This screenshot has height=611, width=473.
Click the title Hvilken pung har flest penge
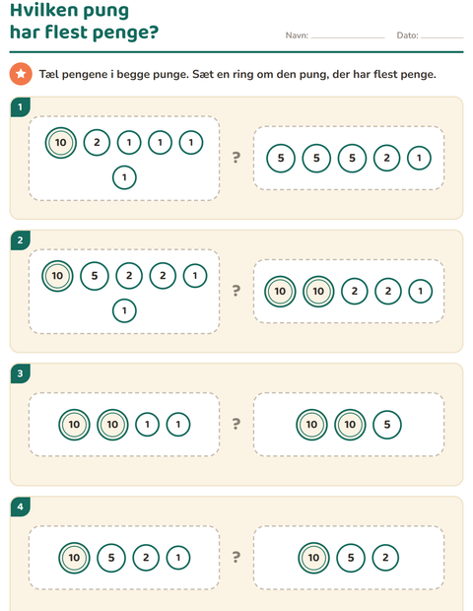point(84,22)
